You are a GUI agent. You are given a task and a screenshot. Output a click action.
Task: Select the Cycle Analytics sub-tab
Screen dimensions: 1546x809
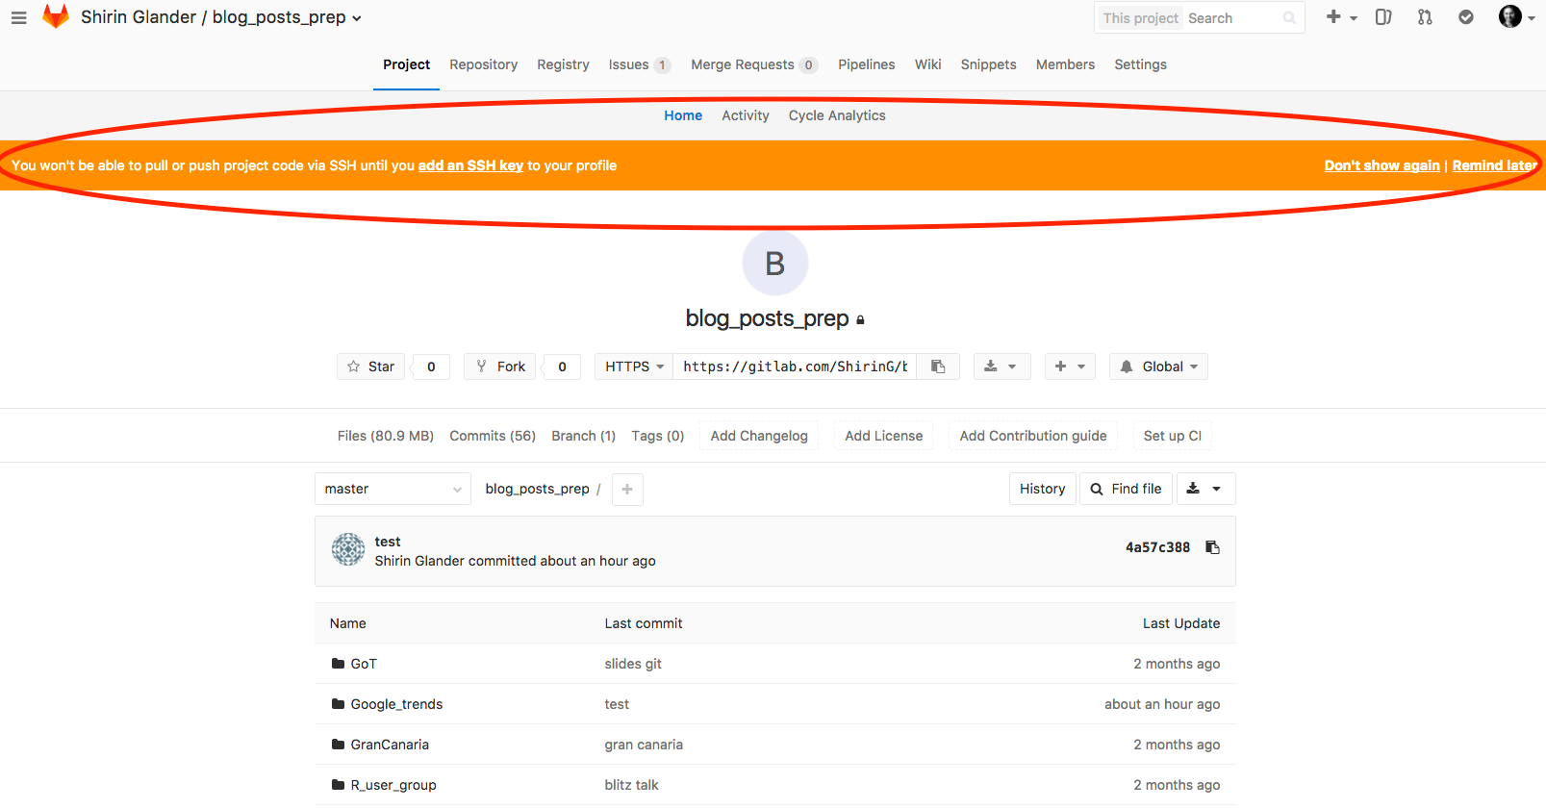pos(837,115)
